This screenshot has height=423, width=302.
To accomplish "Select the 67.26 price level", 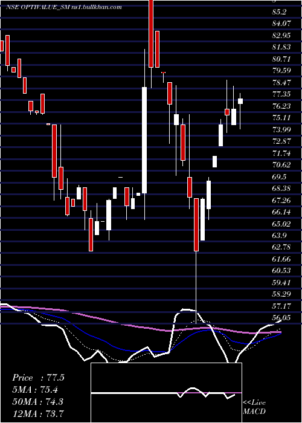I will pyautogui.click(x=281, y=200).
